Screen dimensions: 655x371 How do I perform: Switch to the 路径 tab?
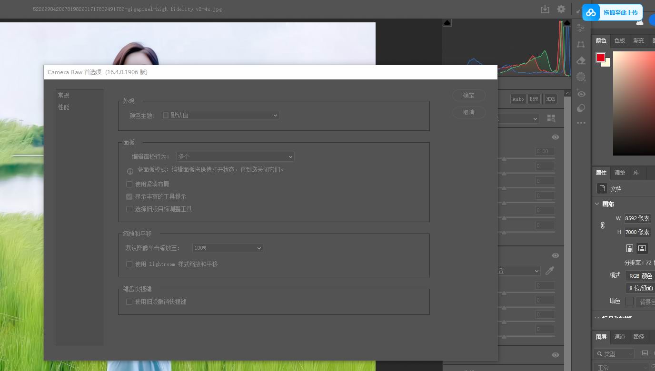click(x=639, y=337)
